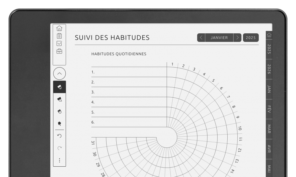The height and width of the screenshot is (177, 296).
Task: Select habit line 3.
Action: tap(129, 92)
